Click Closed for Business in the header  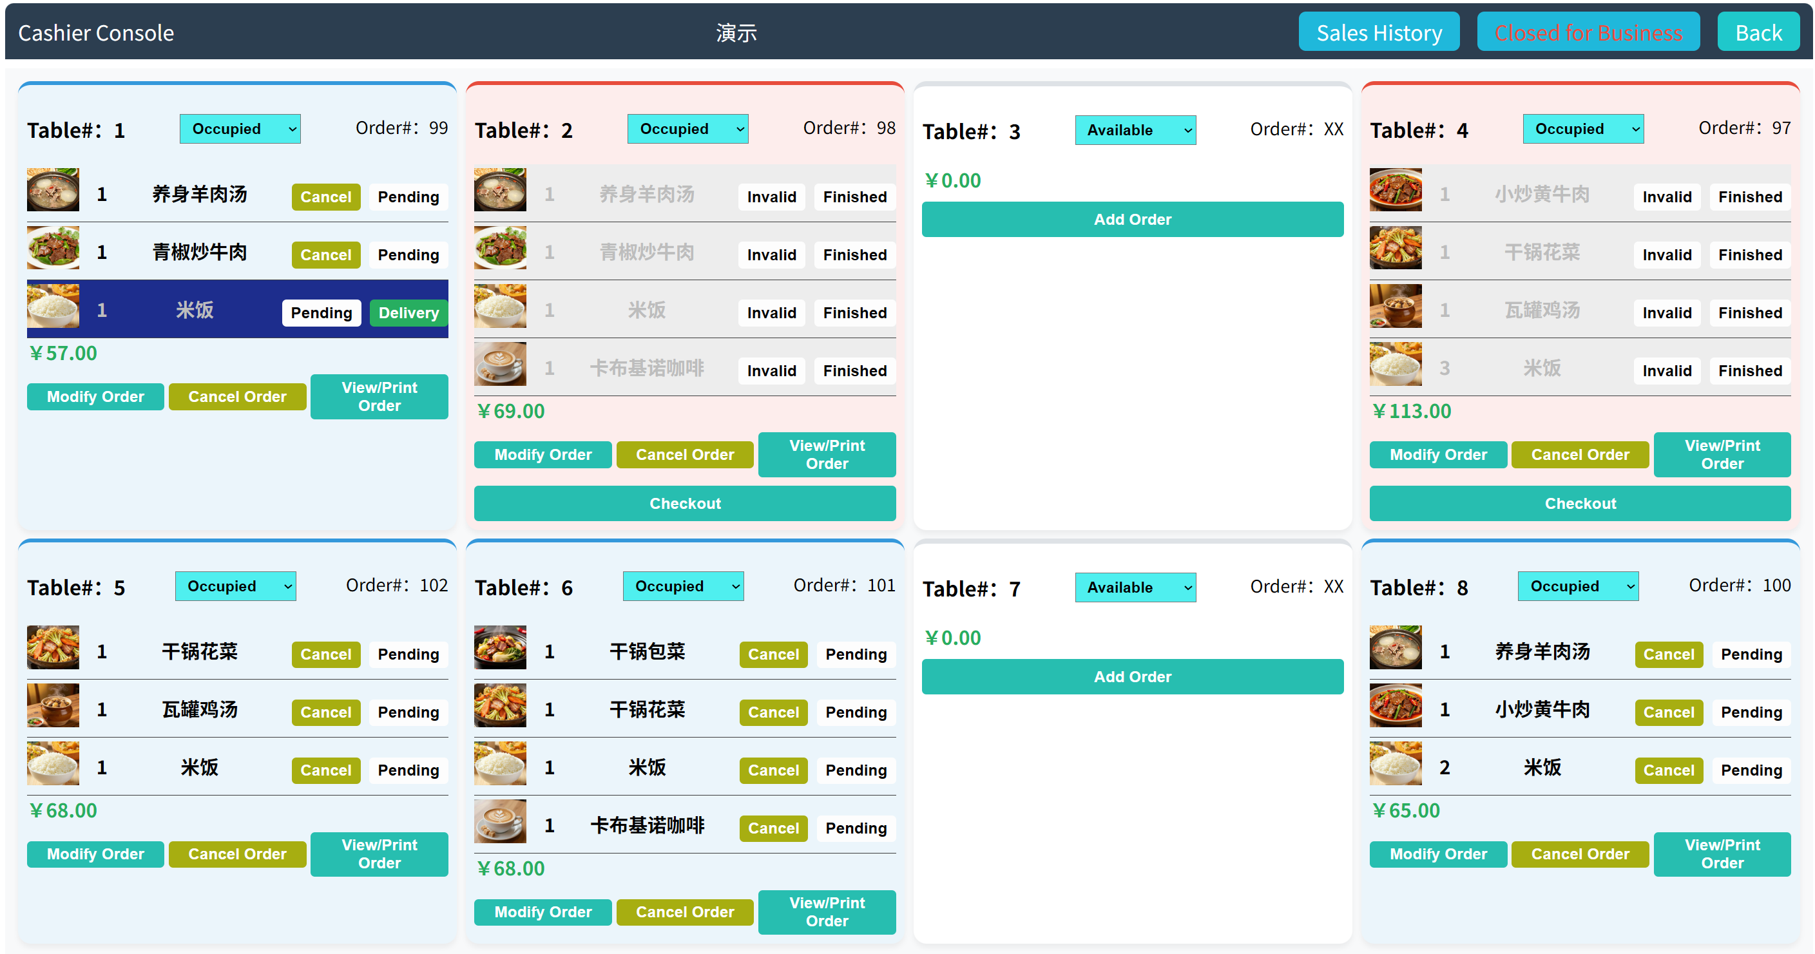pyautogui.click(x=1588, y=32)
